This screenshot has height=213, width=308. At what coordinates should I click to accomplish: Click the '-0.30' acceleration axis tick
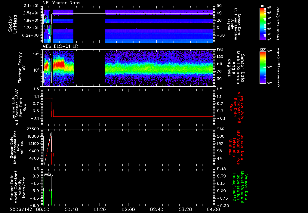tap(223, 205)
